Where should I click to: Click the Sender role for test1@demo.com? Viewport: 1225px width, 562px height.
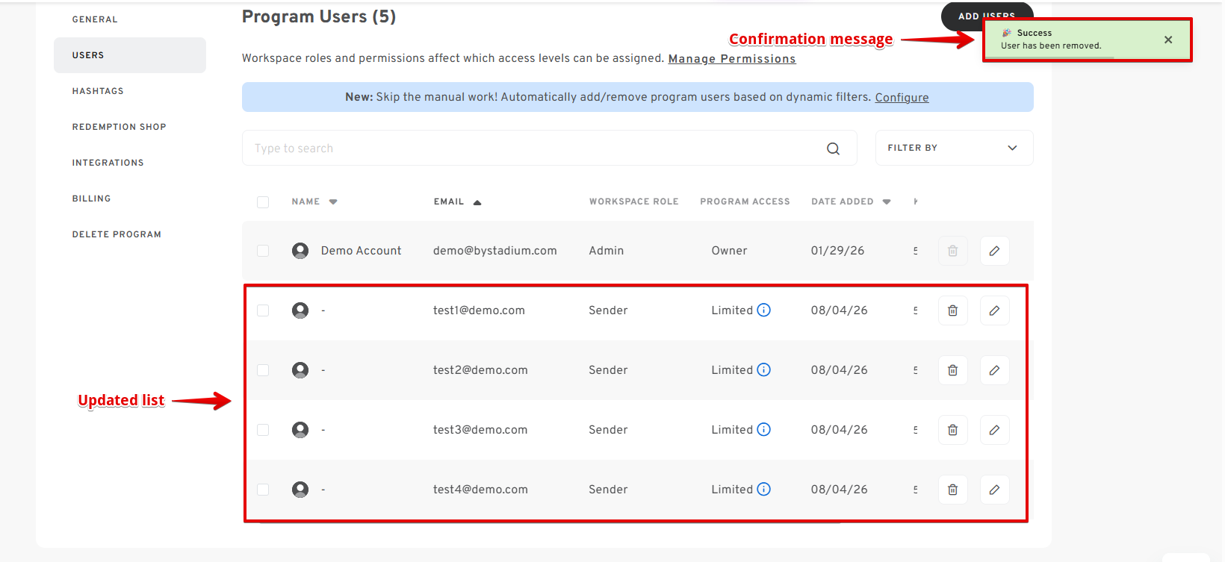click(608, 310)
